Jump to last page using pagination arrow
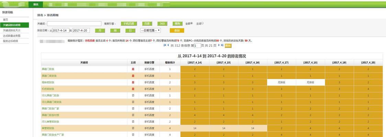The width and height of the screenshot is (386, 137). 222,45
